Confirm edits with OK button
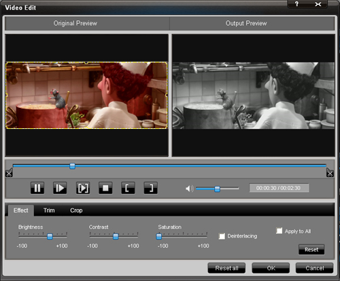 (271, 268)
